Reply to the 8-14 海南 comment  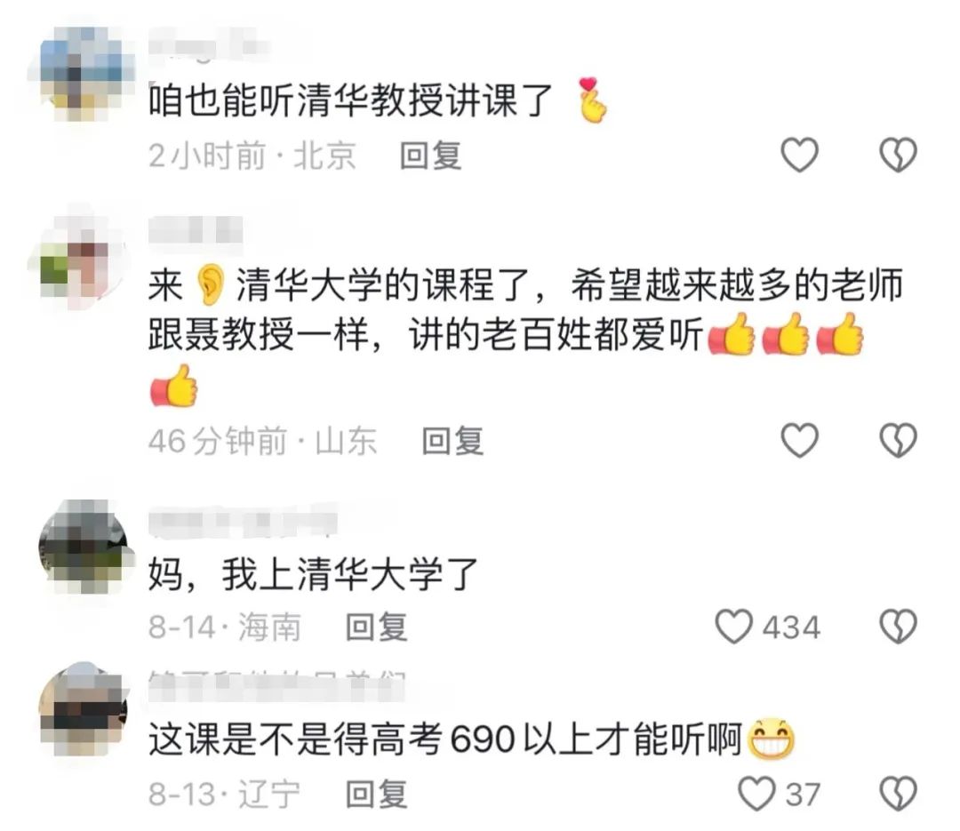pyautogui.click(x=377, y=627)
